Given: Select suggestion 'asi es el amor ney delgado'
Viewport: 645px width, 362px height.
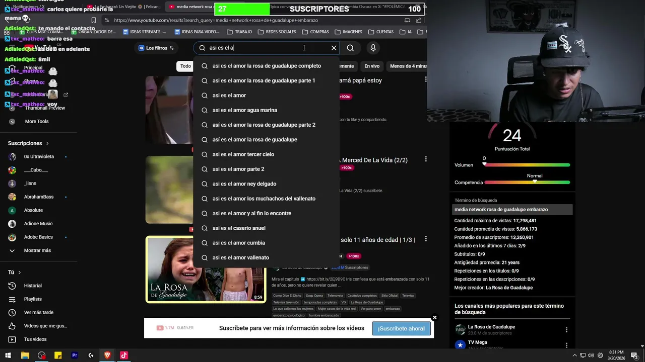Looking at the screenshot, I should click(x=266, y=184).
